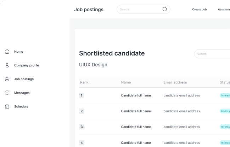230x147 pixels.
Task: Click the Company profile person icon
Action: [x=7, y=65]
